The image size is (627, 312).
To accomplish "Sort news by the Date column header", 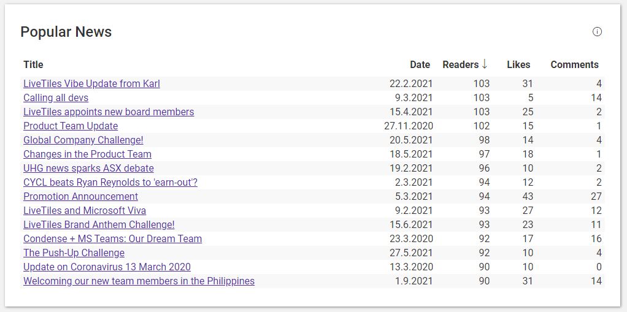I will click(420, 65).
